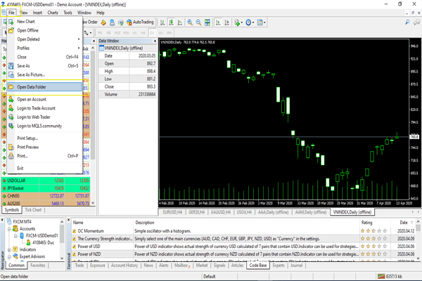Screen dimensions: 422x281
Task: Switch chart to bar chart type
Action: click(x=162, y=22)
